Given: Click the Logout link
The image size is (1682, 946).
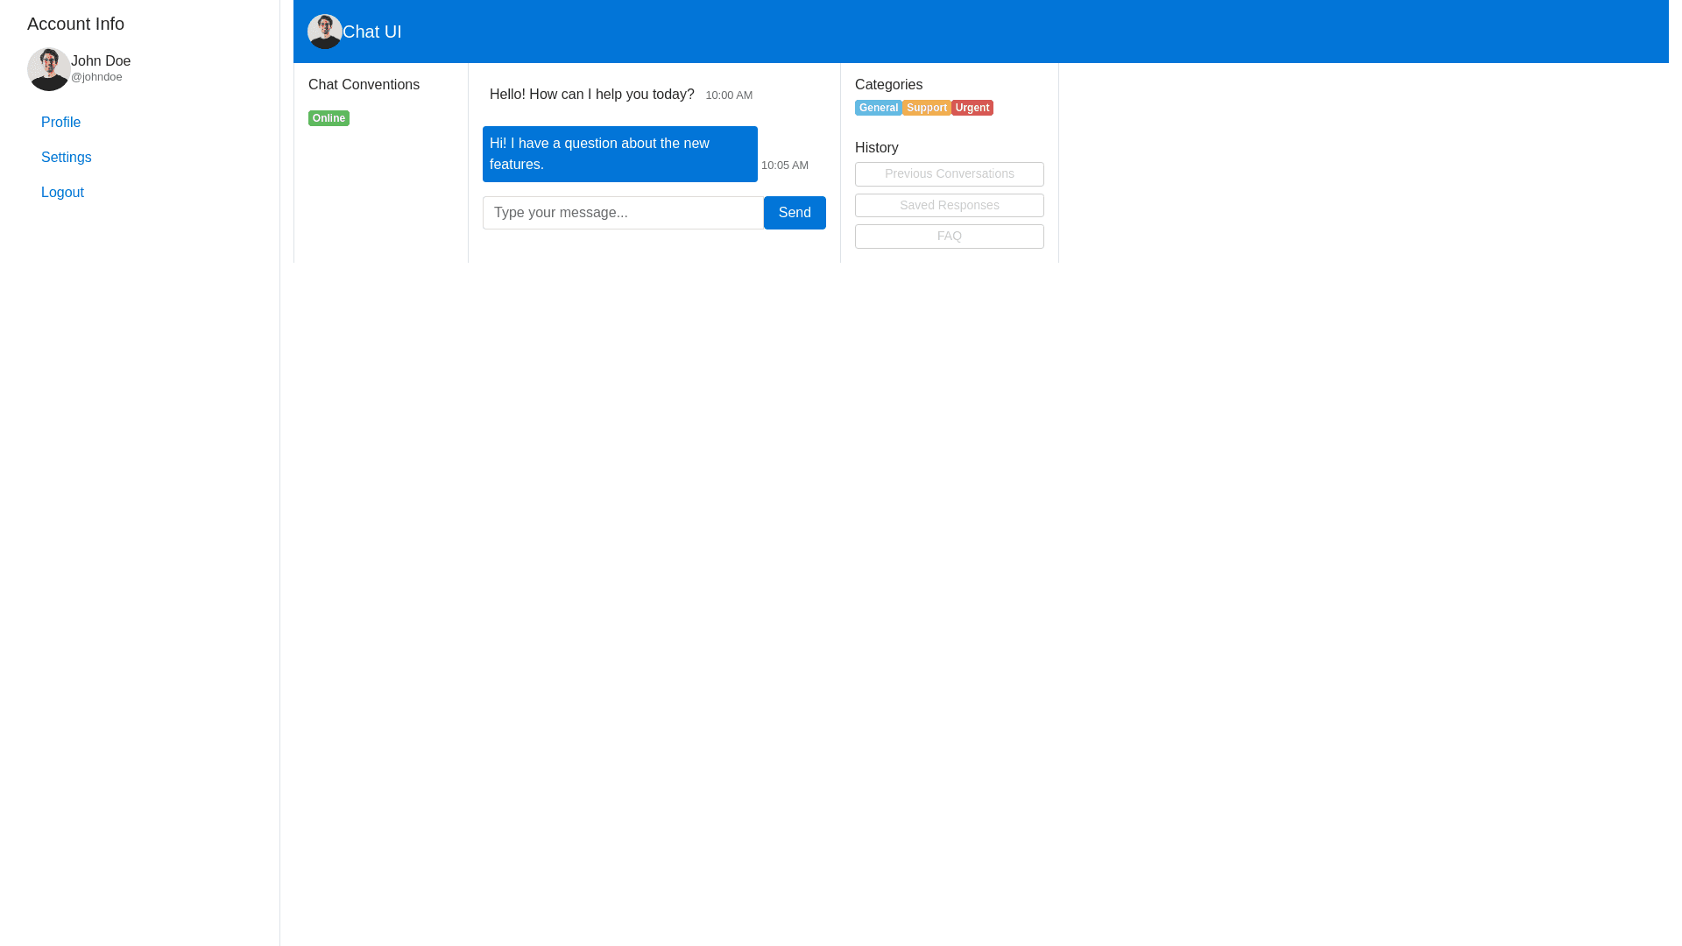Looking at the screenshot, I should click(62, 193).
